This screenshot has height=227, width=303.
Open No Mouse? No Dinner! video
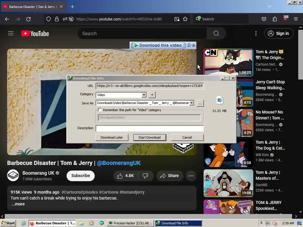[x=270, y=115]
